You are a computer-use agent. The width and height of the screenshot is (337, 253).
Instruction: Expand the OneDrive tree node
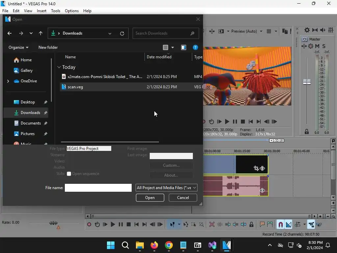coord(8,81)
